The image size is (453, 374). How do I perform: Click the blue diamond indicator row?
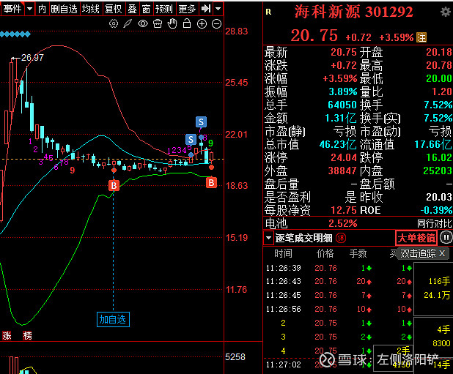point(15,34)
